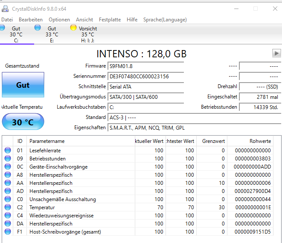Click the Grenzwert cell 10 in row AA
This screenshot has width=282, height=243.
coord(222,183)
